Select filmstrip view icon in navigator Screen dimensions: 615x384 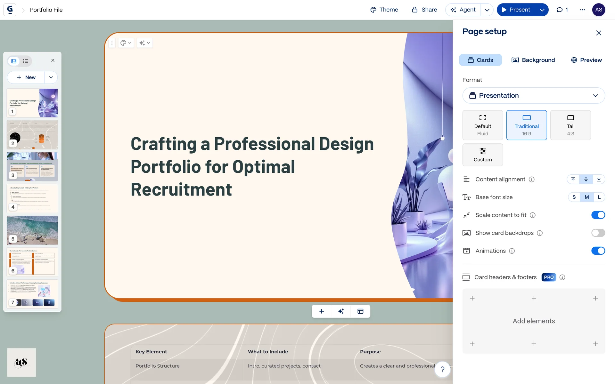coord(14,61)
